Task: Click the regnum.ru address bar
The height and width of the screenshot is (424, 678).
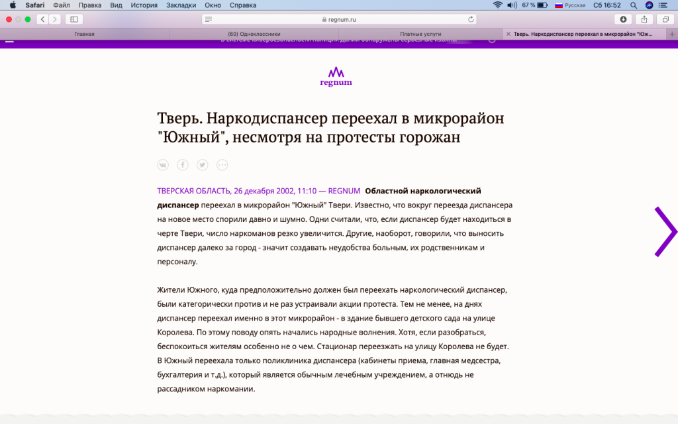Action: tap(339, 19)
